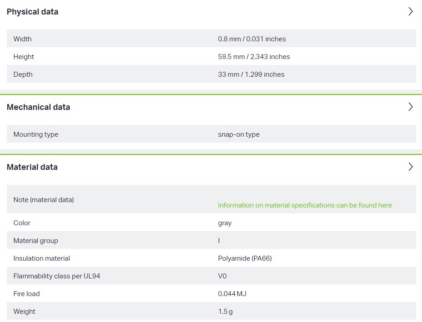The height and width of the screenshot is (322, 422).
Task: Select the V0 flammability value
Action: [222, 276]
